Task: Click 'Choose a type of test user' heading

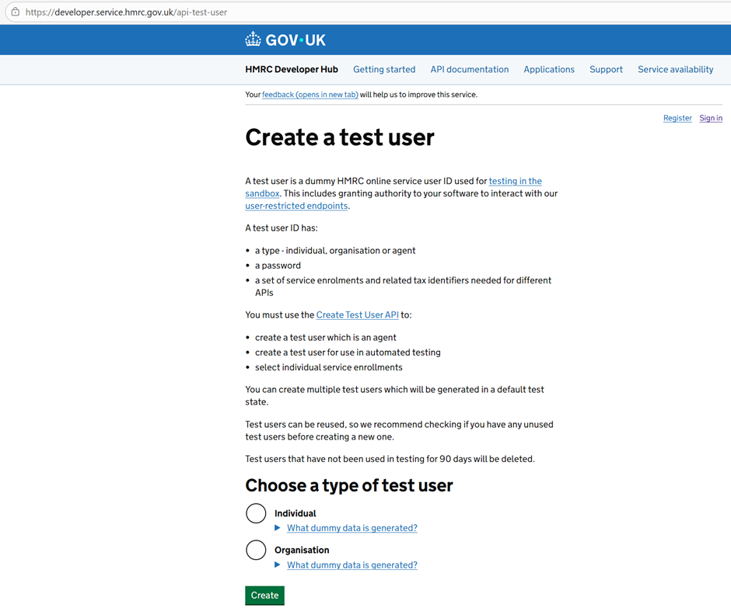Action: 349,485
